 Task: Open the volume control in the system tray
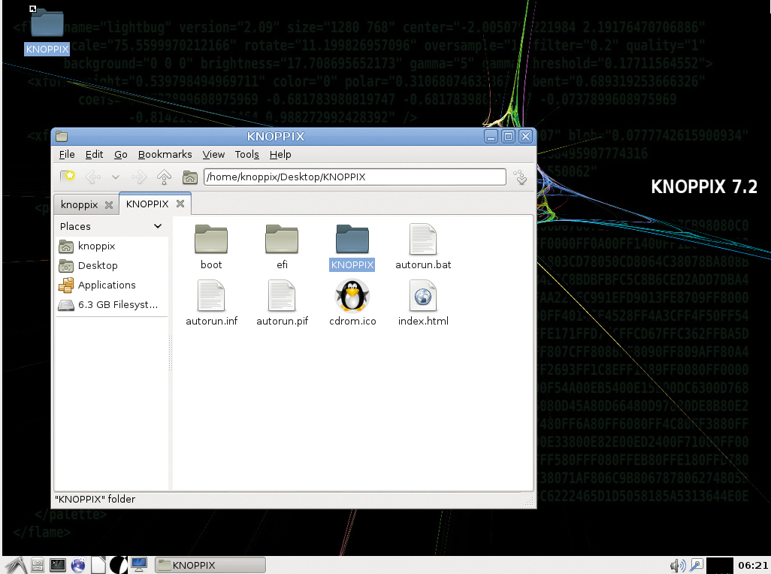point(678,566)
